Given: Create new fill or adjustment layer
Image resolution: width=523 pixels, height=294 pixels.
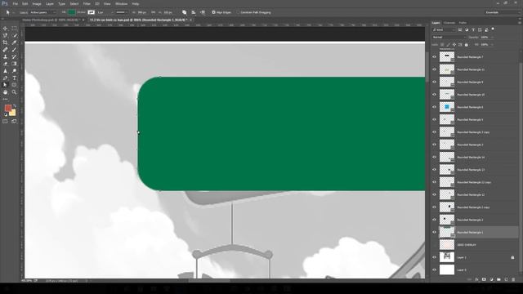Looking at the screenshot, I should point(491,279).
